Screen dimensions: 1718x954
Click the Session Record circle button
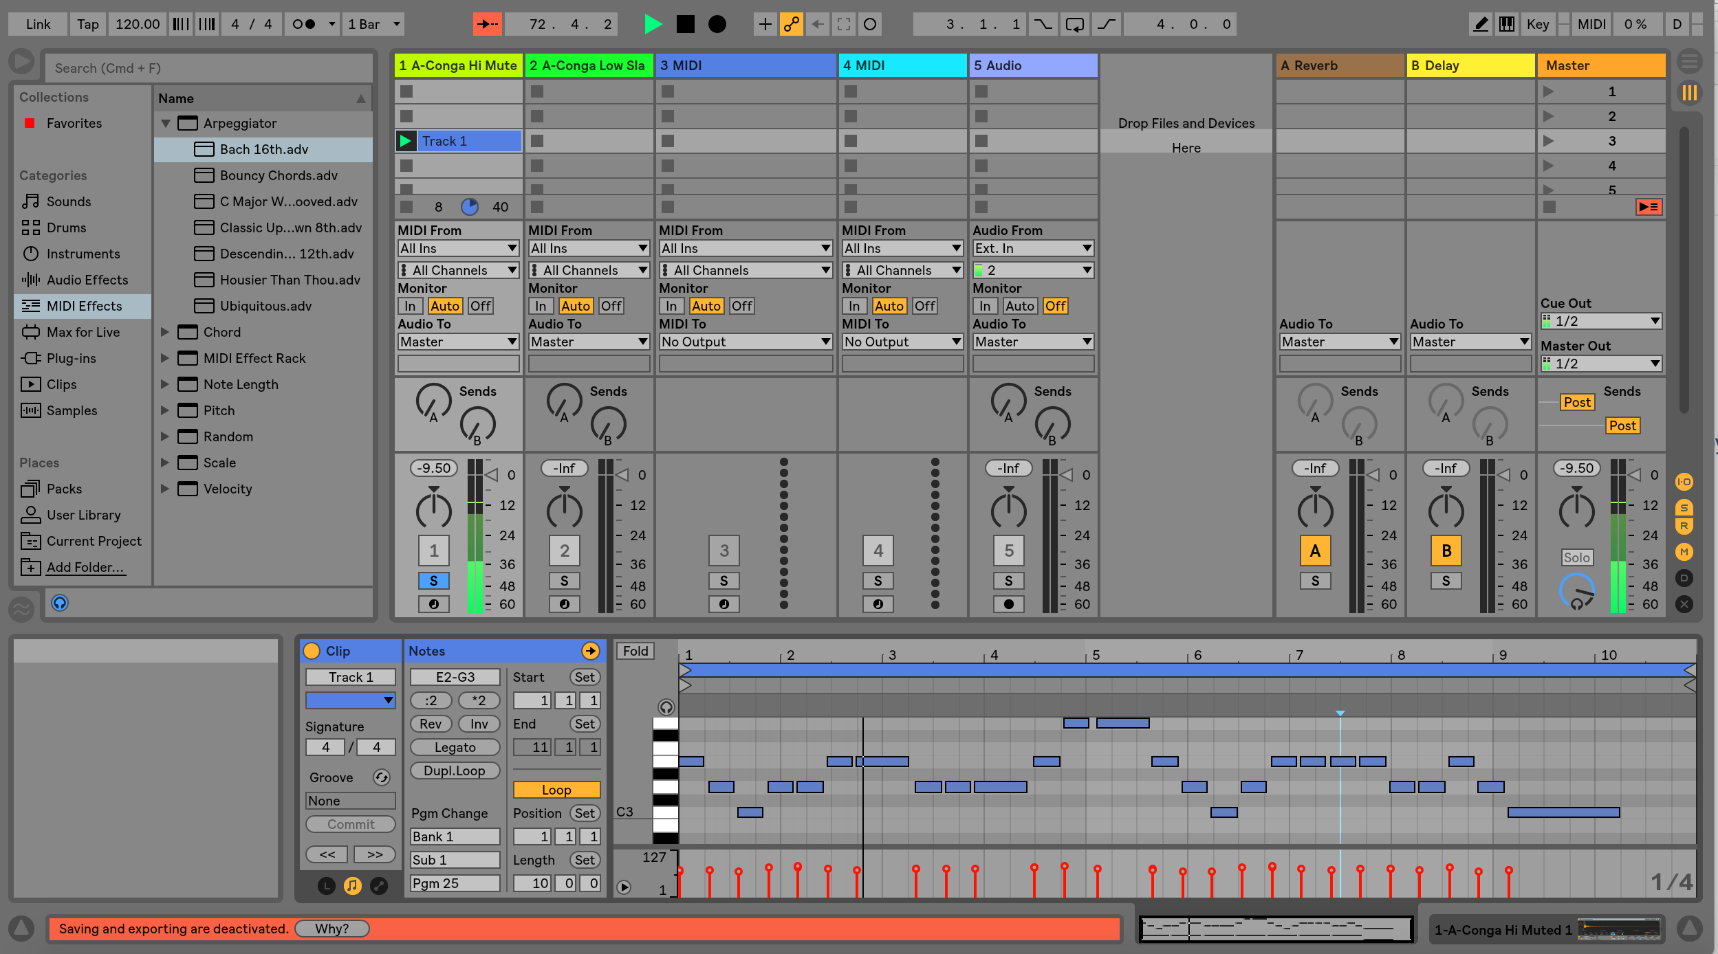tap(869, 24)
